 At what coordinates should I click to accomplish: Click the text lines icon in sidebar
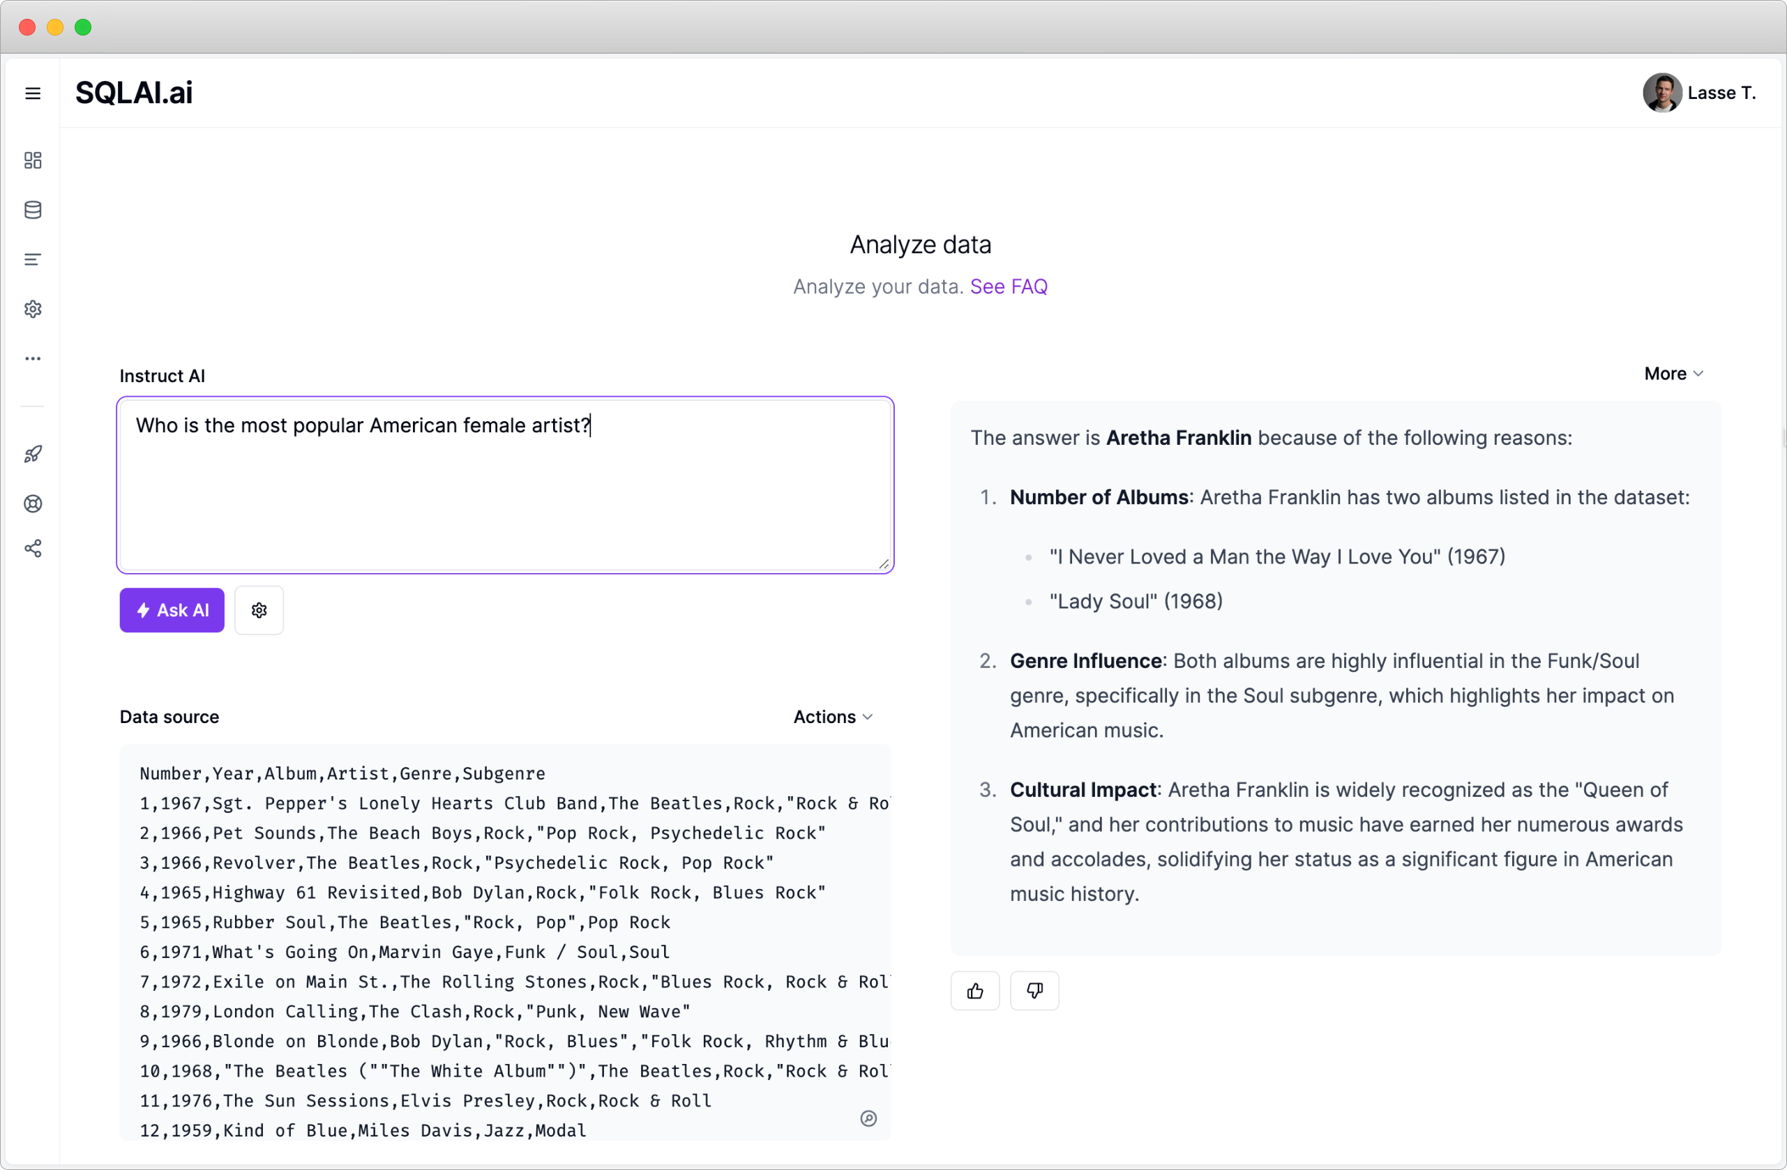(33, 259)
